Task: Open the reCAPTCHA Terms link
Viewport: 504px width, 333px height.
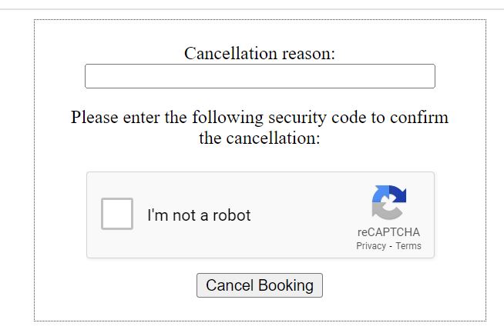Action: tap(408, 246)
